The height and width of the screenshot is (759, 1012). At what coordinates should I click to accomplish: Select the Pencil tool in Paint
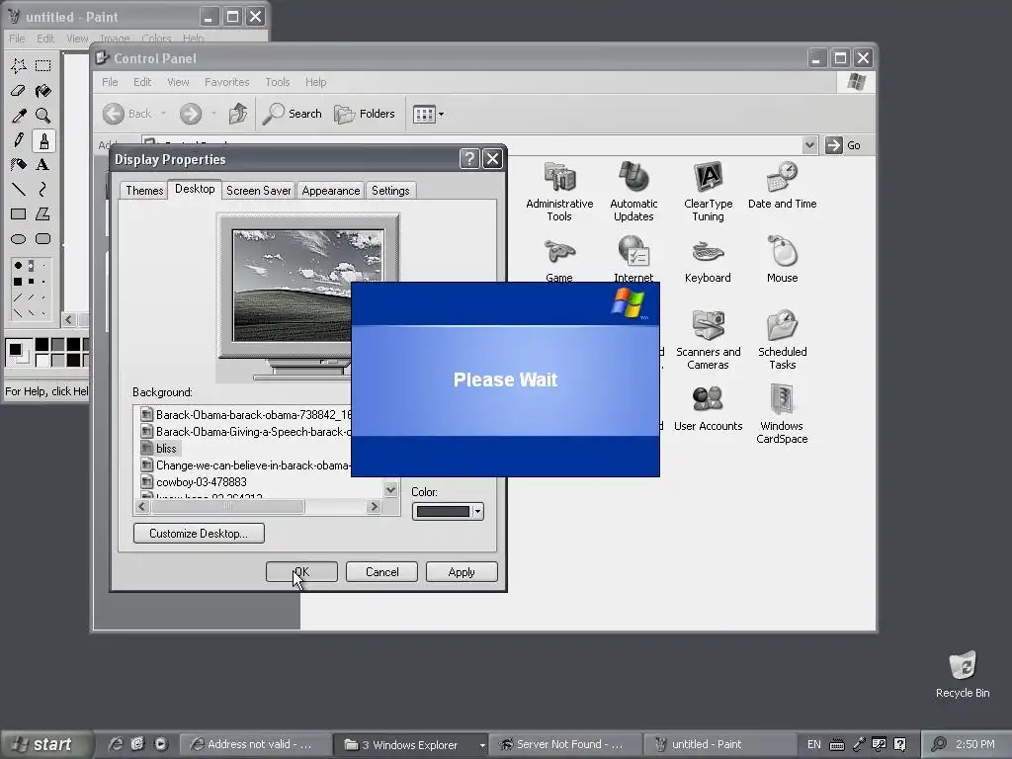(18, 140)
